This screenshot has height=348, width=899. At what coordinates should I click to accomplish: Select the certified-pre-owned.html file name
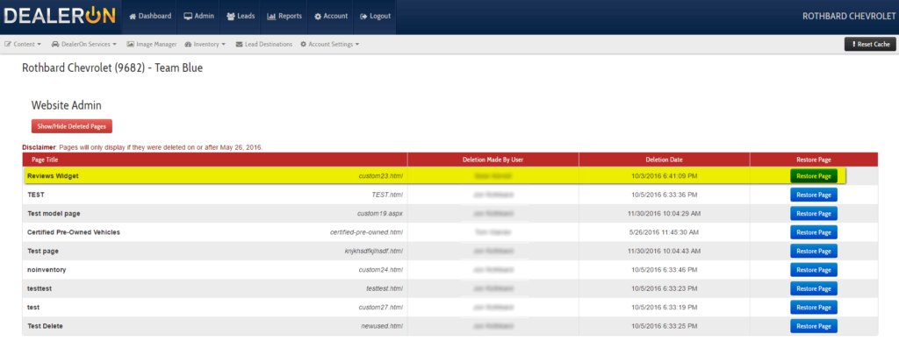click(366, 232)
